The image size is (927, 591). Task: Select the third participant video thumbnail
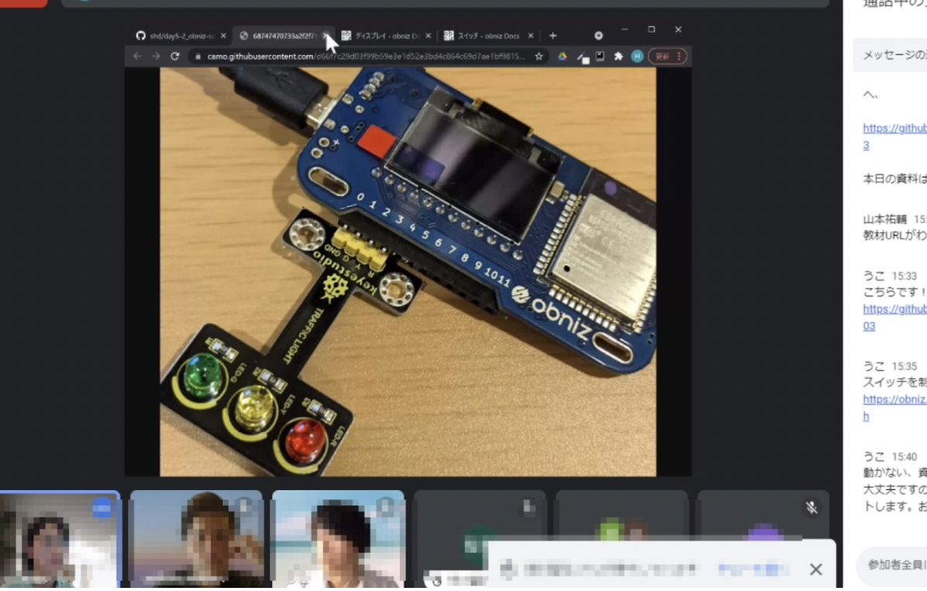tap(338, 538)
